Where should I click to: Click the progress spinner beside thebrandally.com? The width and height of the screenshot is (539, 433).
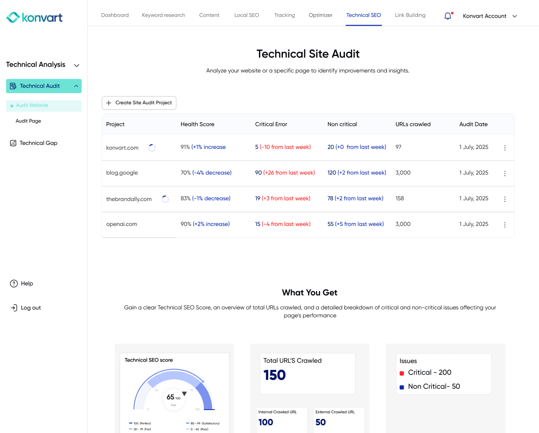[165, 199]
